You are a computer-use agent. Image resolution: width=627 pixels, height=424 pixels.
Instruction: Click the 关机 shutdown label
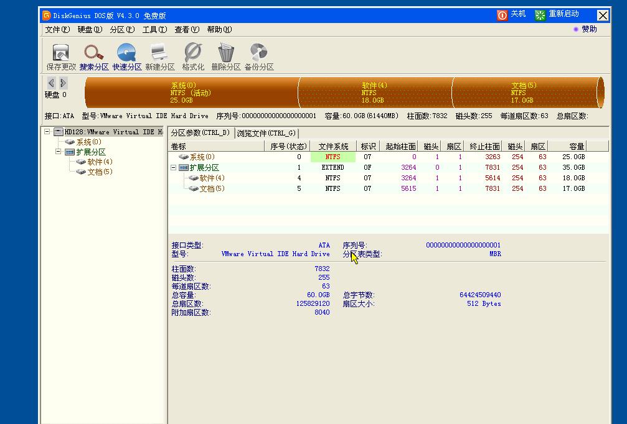tap(518, 14)
